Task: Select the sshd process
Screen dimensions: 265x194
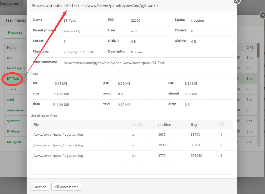Action: point(11,100)
